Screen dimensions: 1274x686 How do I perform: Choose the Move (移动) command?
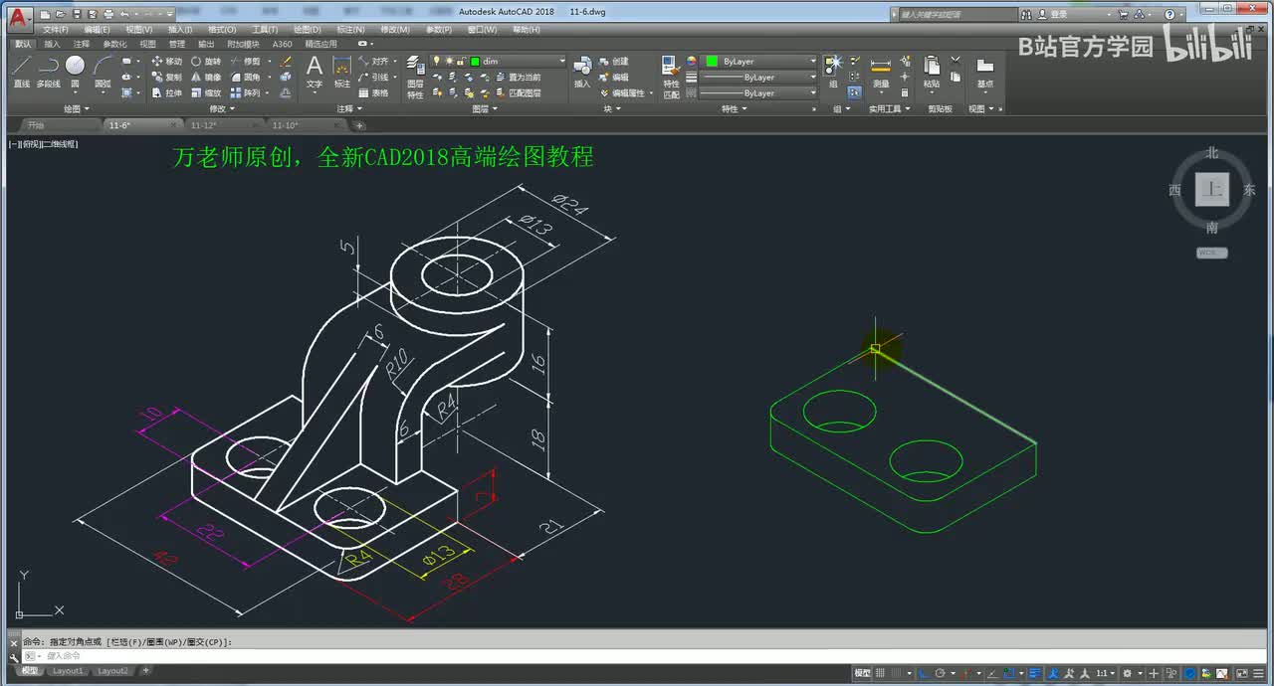tap(166, 62)
